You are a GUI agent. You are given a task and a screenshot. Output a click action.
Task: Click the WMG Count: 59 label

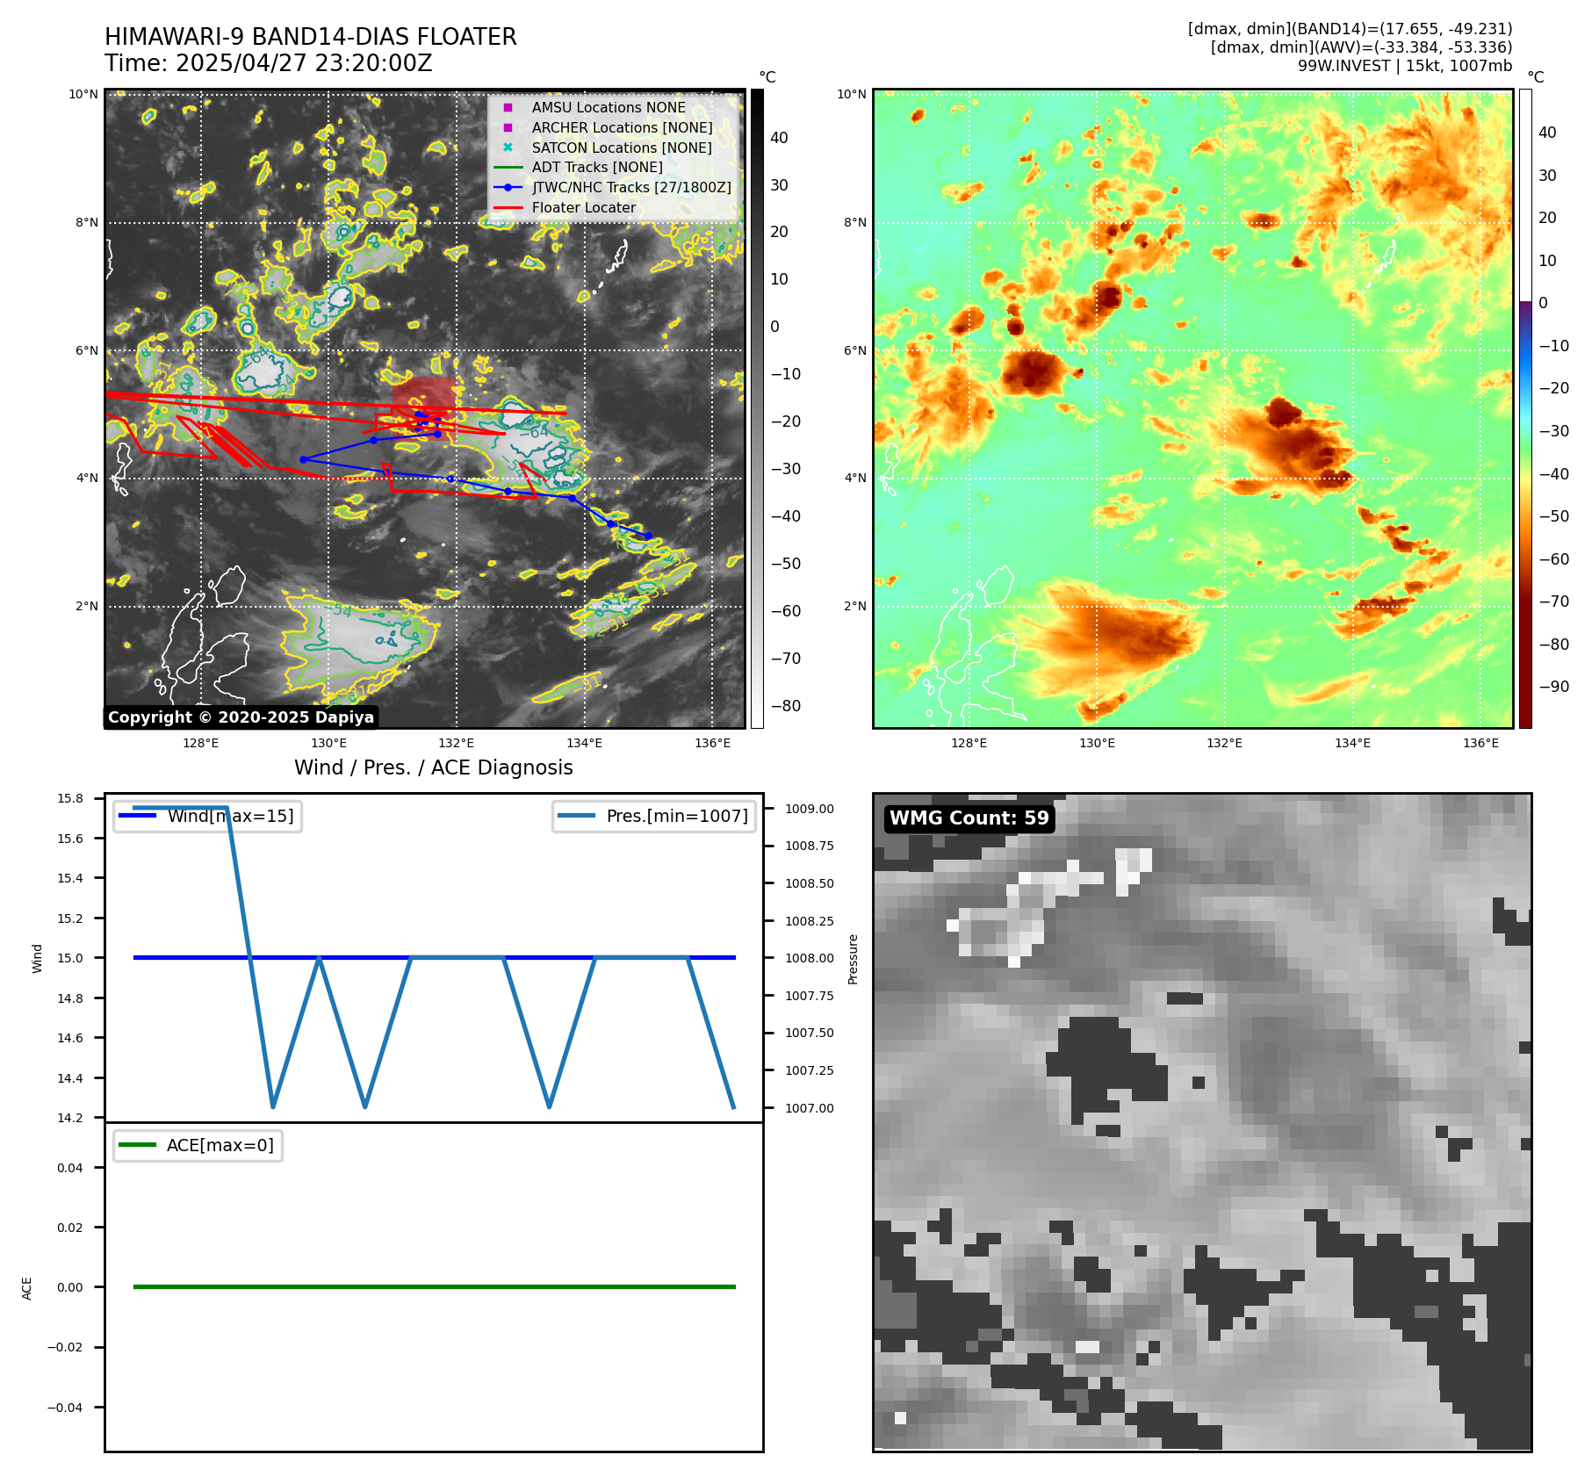[x=969, y=818]
